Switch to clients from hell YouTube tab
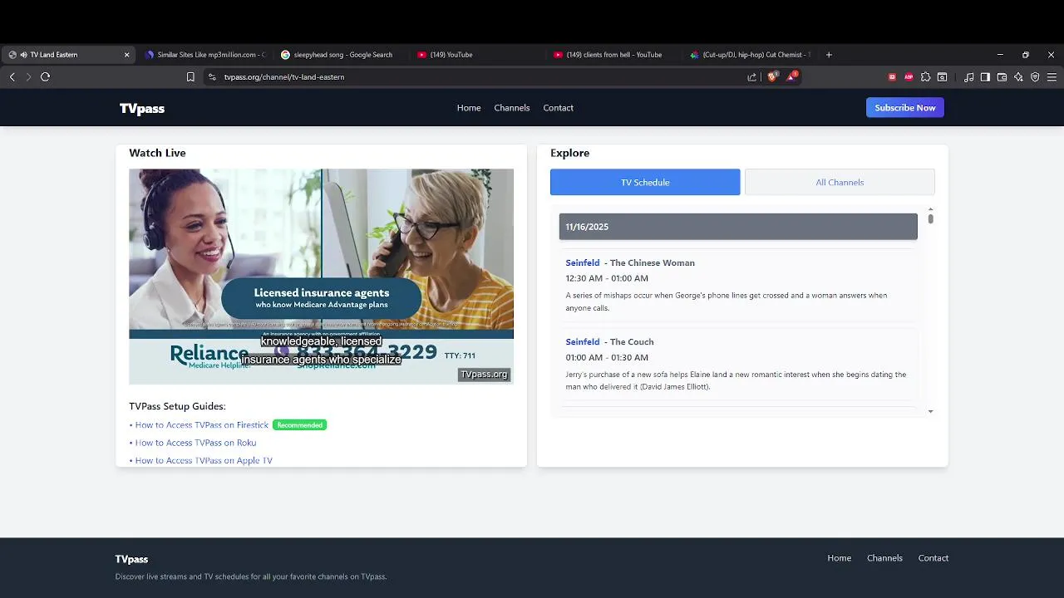The height and width of the screenshot is (598, 1064). [x=613, y=55]
